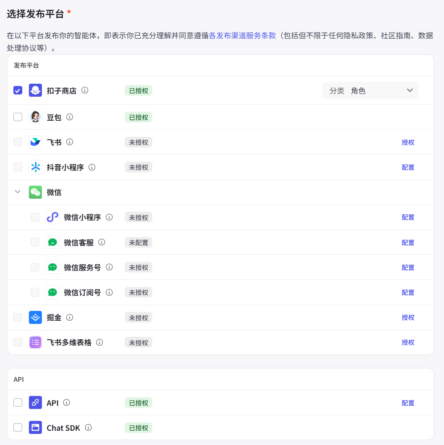444x445 pixels.
Task: Check the Chat SDK checkbox
Action: coord(18,427)
